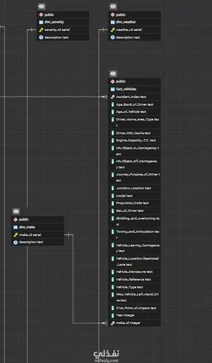Screen dimensions: 212x363
Task: Select the Vehicle_Type text column
Action: (134, 287)
